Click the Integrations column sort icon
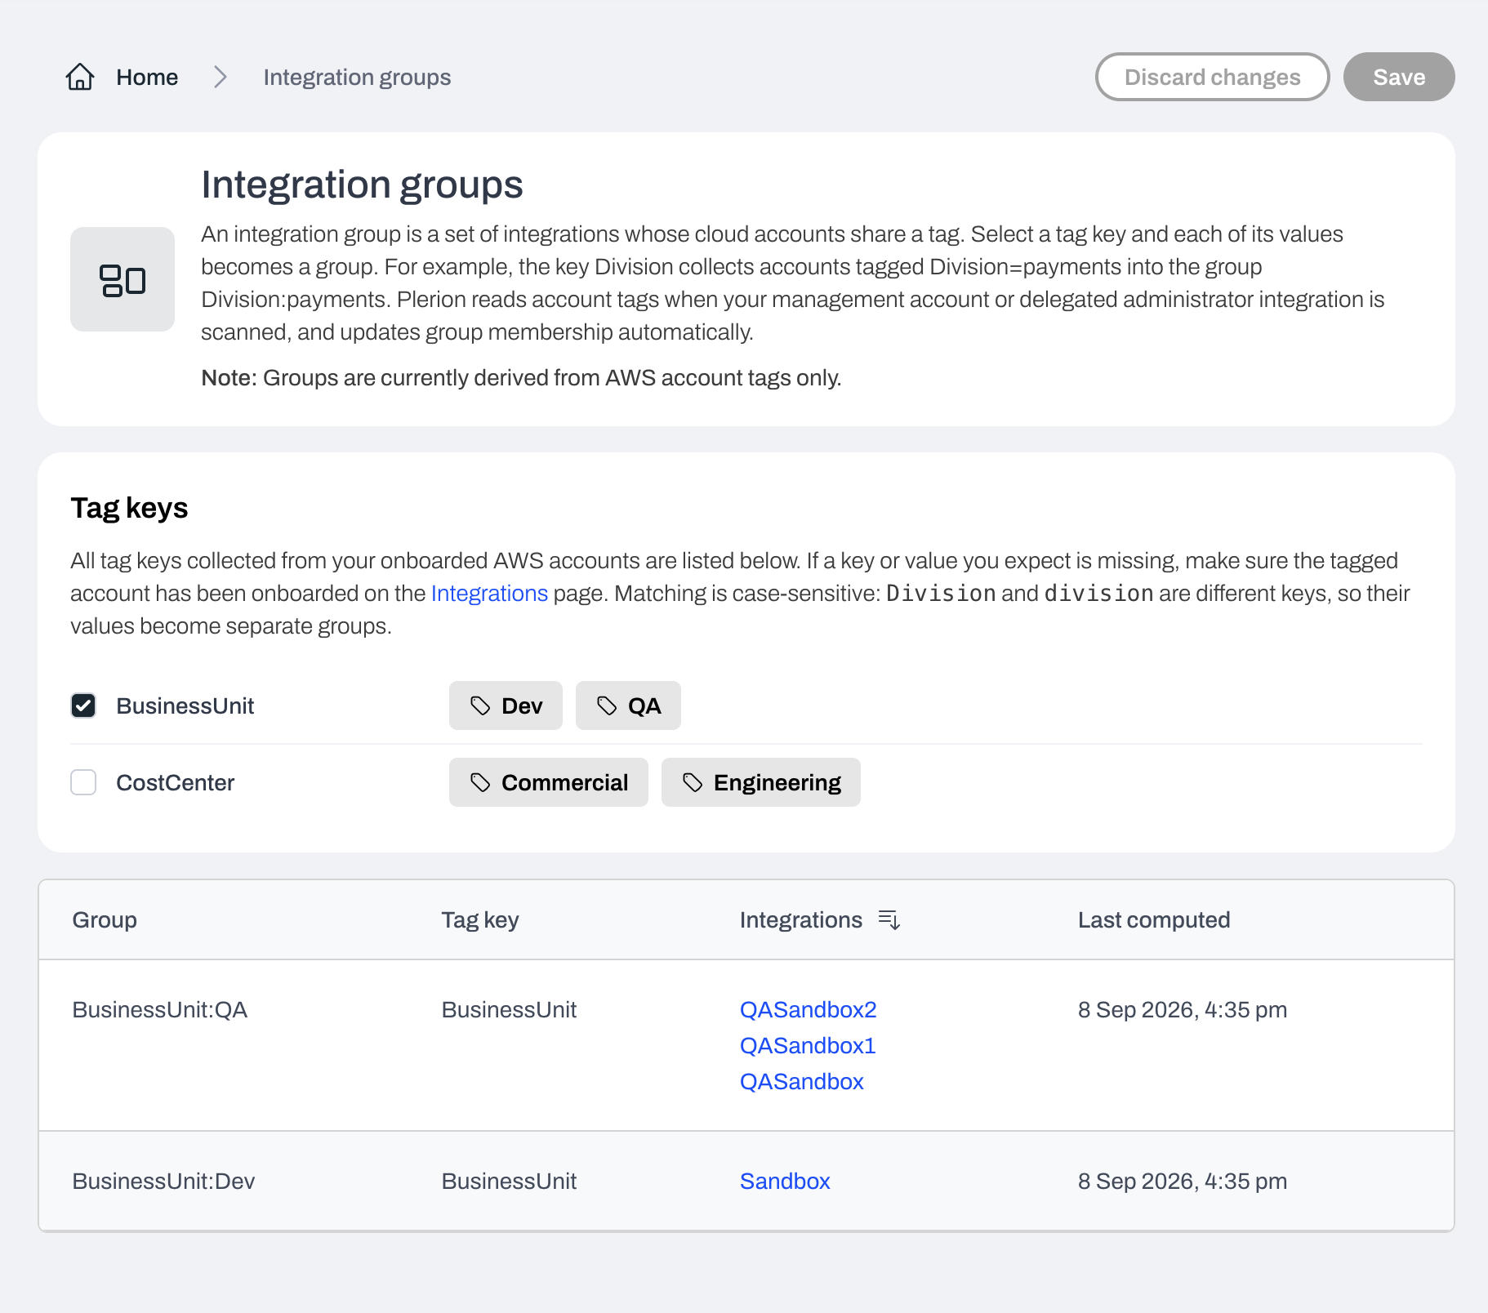The height and width of the screenshot is (1313, 1488). pyautogui.click(x=889, y=919)
